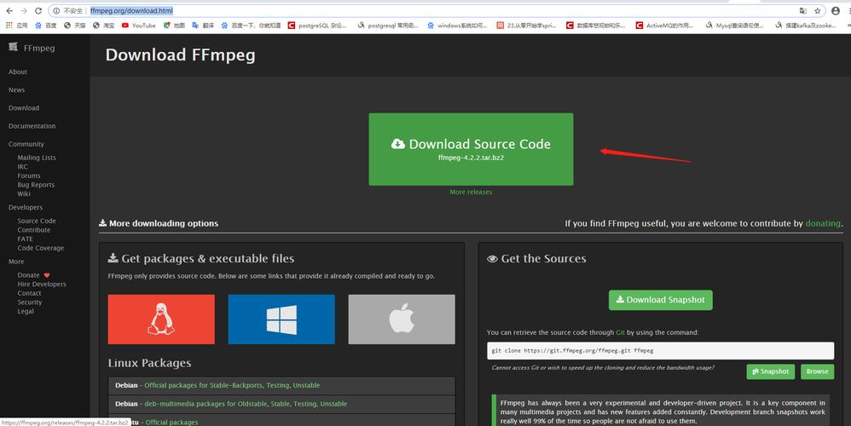This screenshot has width=851, height=426.
Task: Open the apps grid bookmark icon
Action: coord(9,26)
